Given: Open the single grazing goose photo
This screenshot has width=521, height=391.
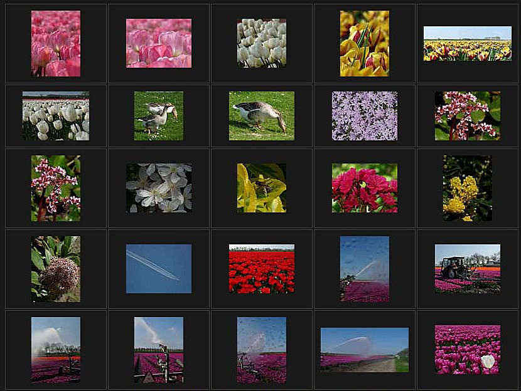Looking at the screenshot, I should [262, 116].
